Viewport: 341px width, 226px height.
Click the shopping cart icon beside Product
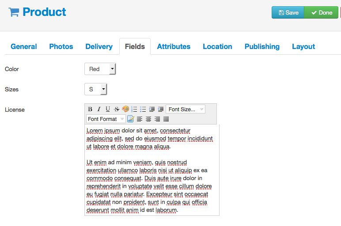(x=14, y=12)
